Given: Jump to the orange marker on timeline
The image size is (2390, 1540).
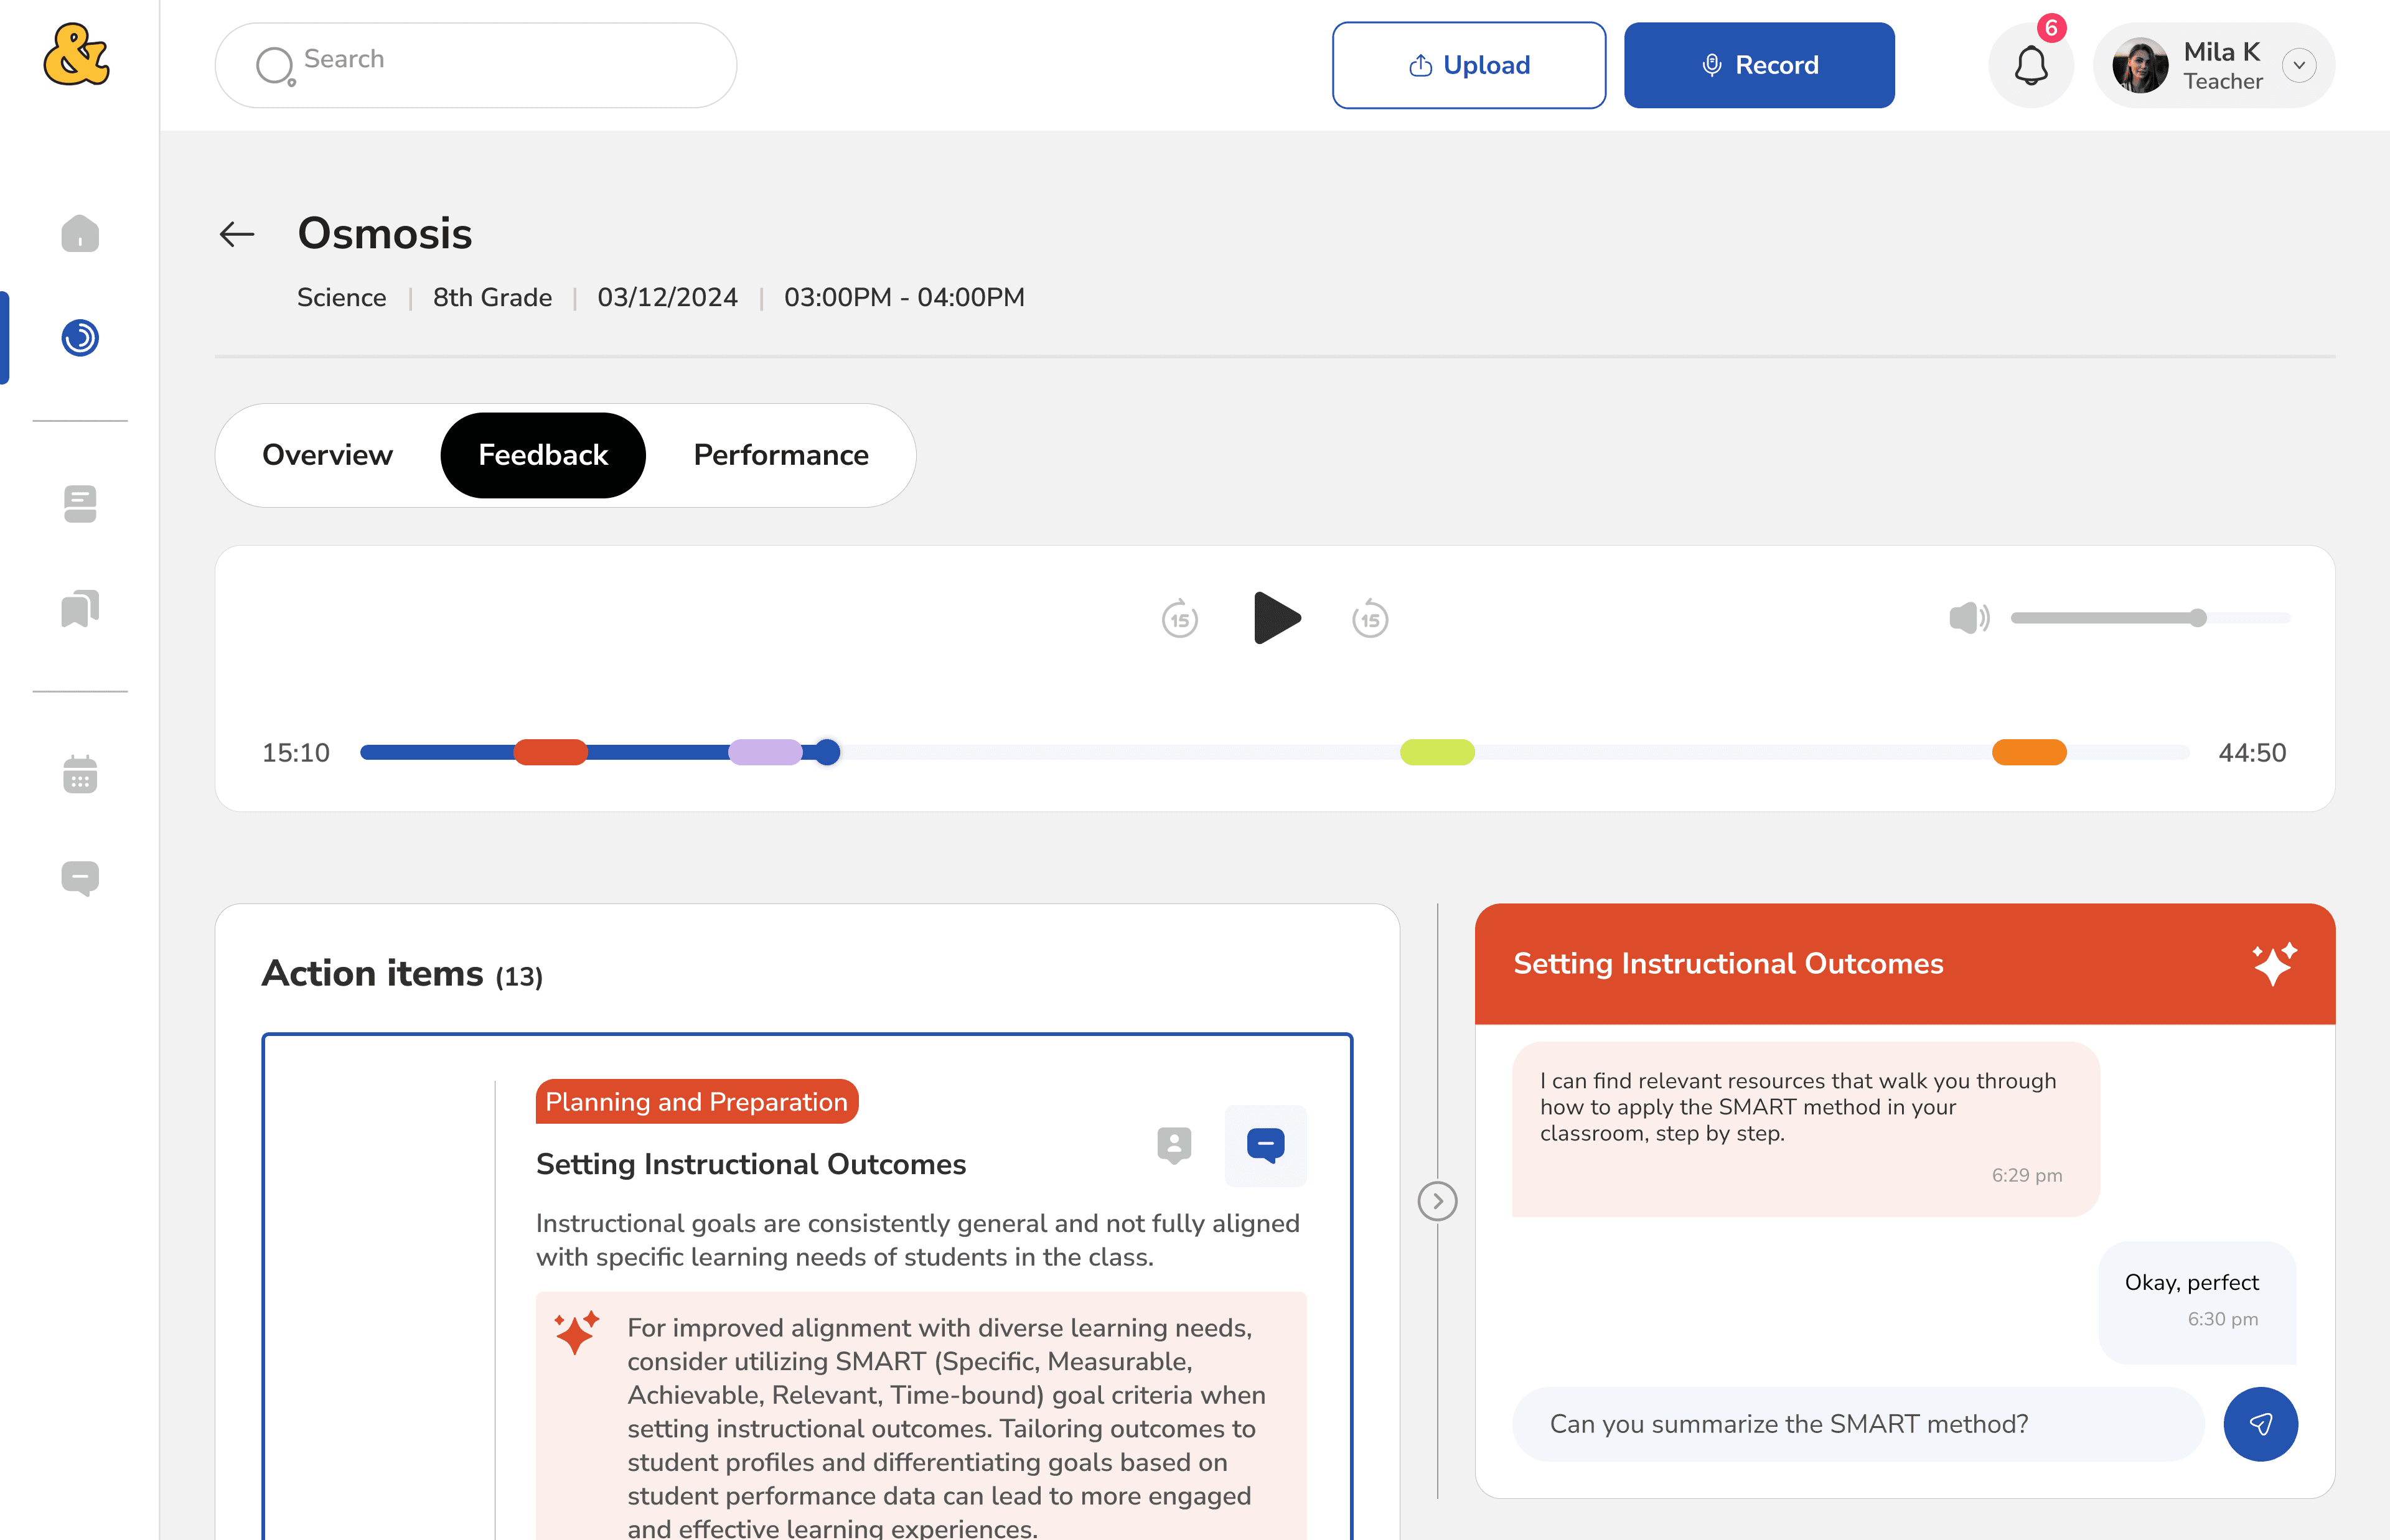Looking at the screenshot, I should [2029, 752].
